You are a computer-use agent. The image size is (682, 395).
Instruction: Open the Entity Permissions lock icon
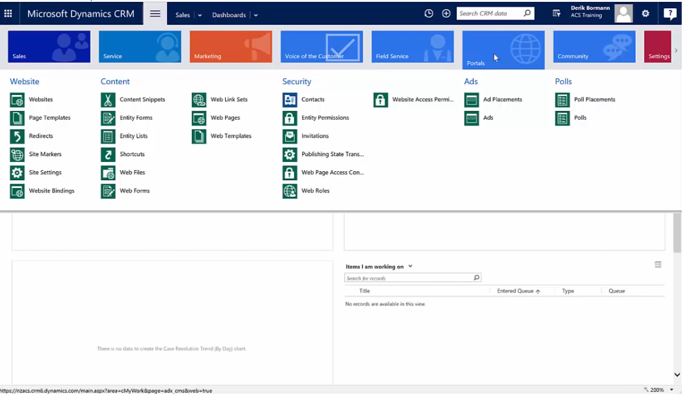(x=290, y=118)
